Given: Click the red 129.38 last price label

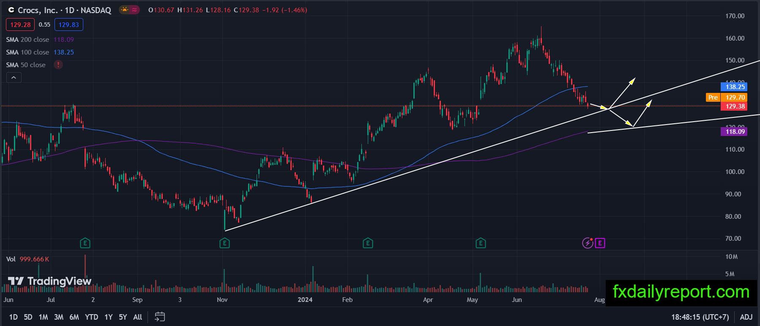Looking at the screenshot, I should (x=735, y=106).
